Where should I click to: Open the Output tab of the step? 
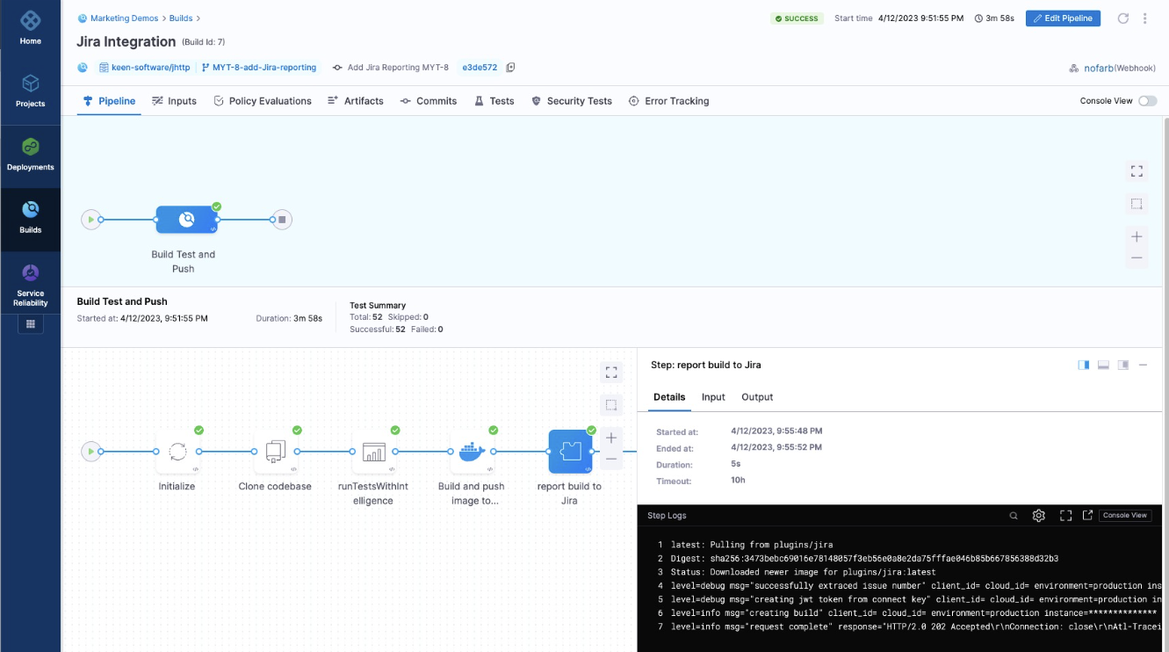[x=757, y=397]
